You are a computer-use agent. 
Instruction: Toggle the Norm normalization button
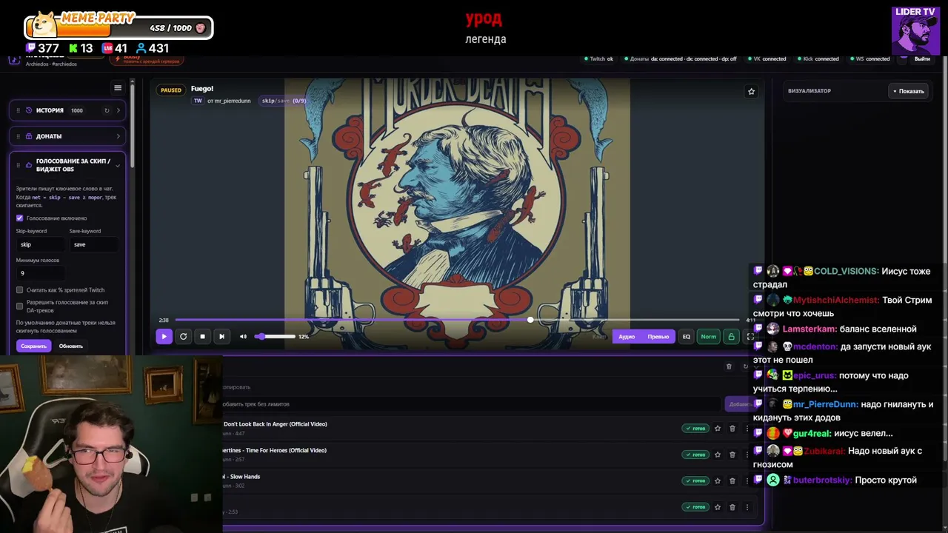pyautogui.click(x=709, y=337)
